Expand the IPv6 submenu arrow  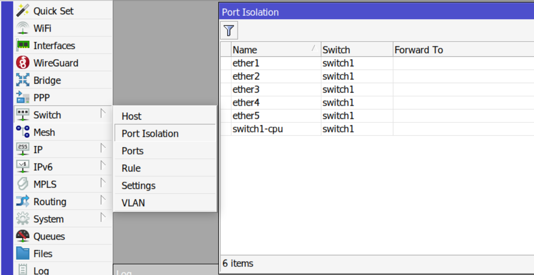[x=102, y=166]
